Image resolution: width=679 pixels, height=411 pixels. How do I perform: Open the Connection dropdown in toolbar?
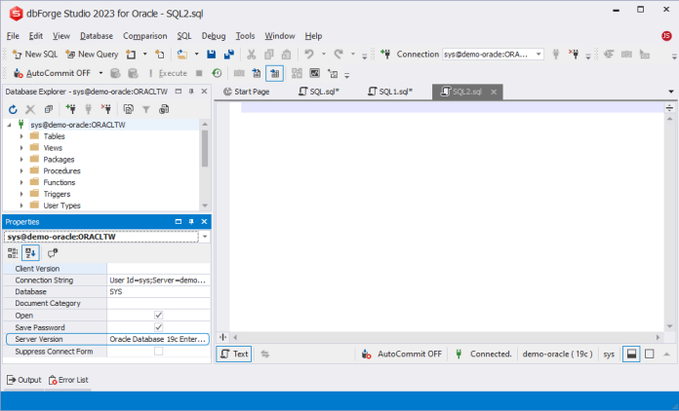(539, 55)
